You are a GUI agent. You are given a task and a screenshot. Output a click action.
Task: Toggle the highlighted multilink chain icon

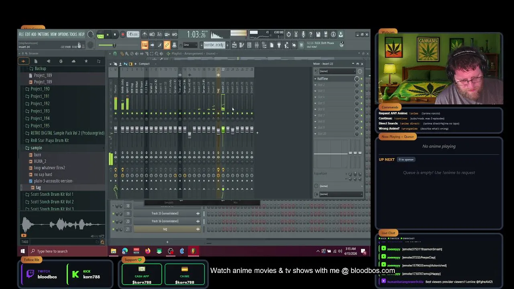(167, 45)
